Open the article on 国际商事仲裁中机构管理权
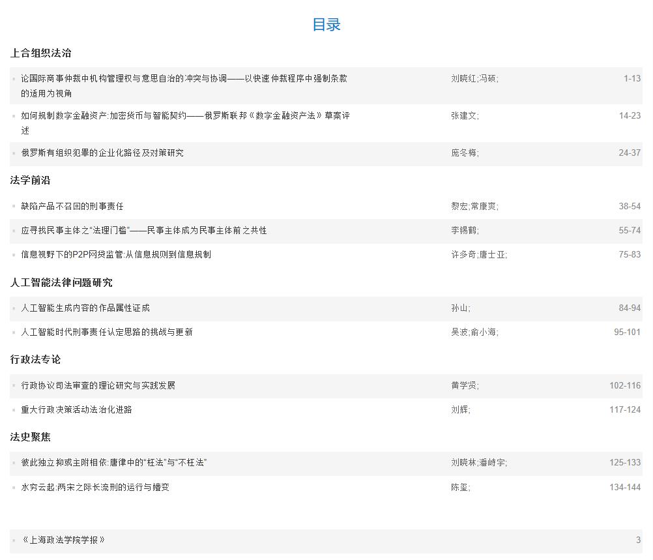Screen dimensions: 653x560 (x=184, y=79)
